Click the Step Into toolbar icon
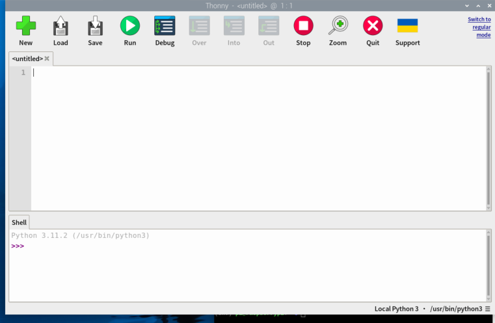 point(234,25)
